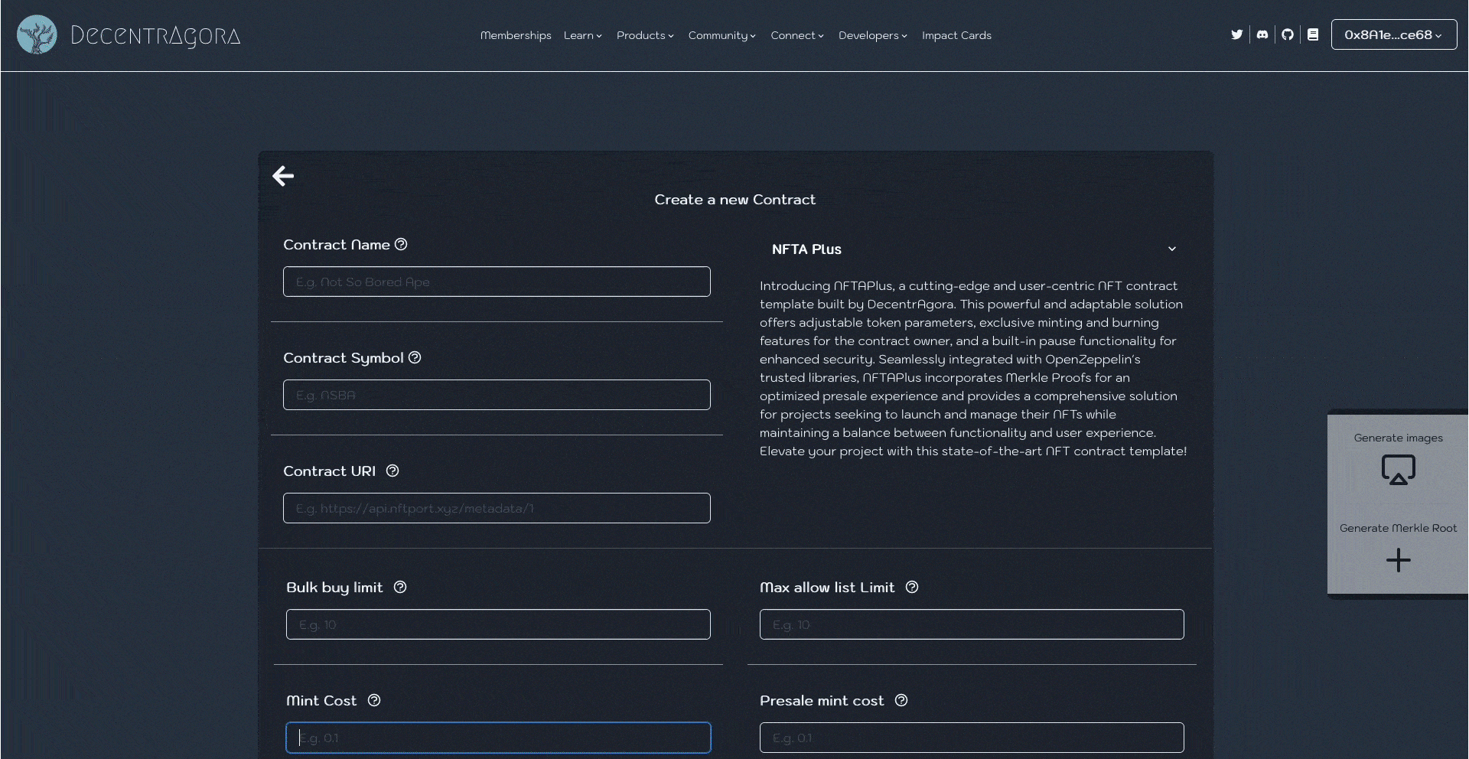Click the Max allow list Limit field
Image resolution: width=1469 pixels, height=759 pixels.
point(972,624)
